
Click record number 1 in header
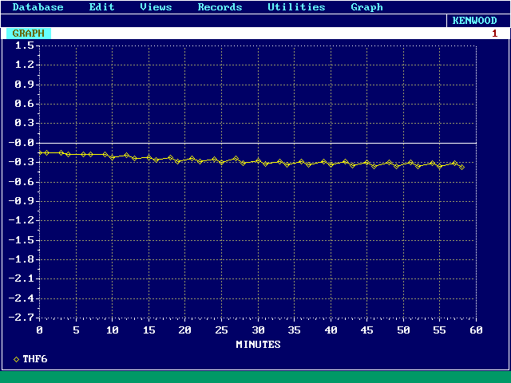pyautogui.click(x=494, y=34)
